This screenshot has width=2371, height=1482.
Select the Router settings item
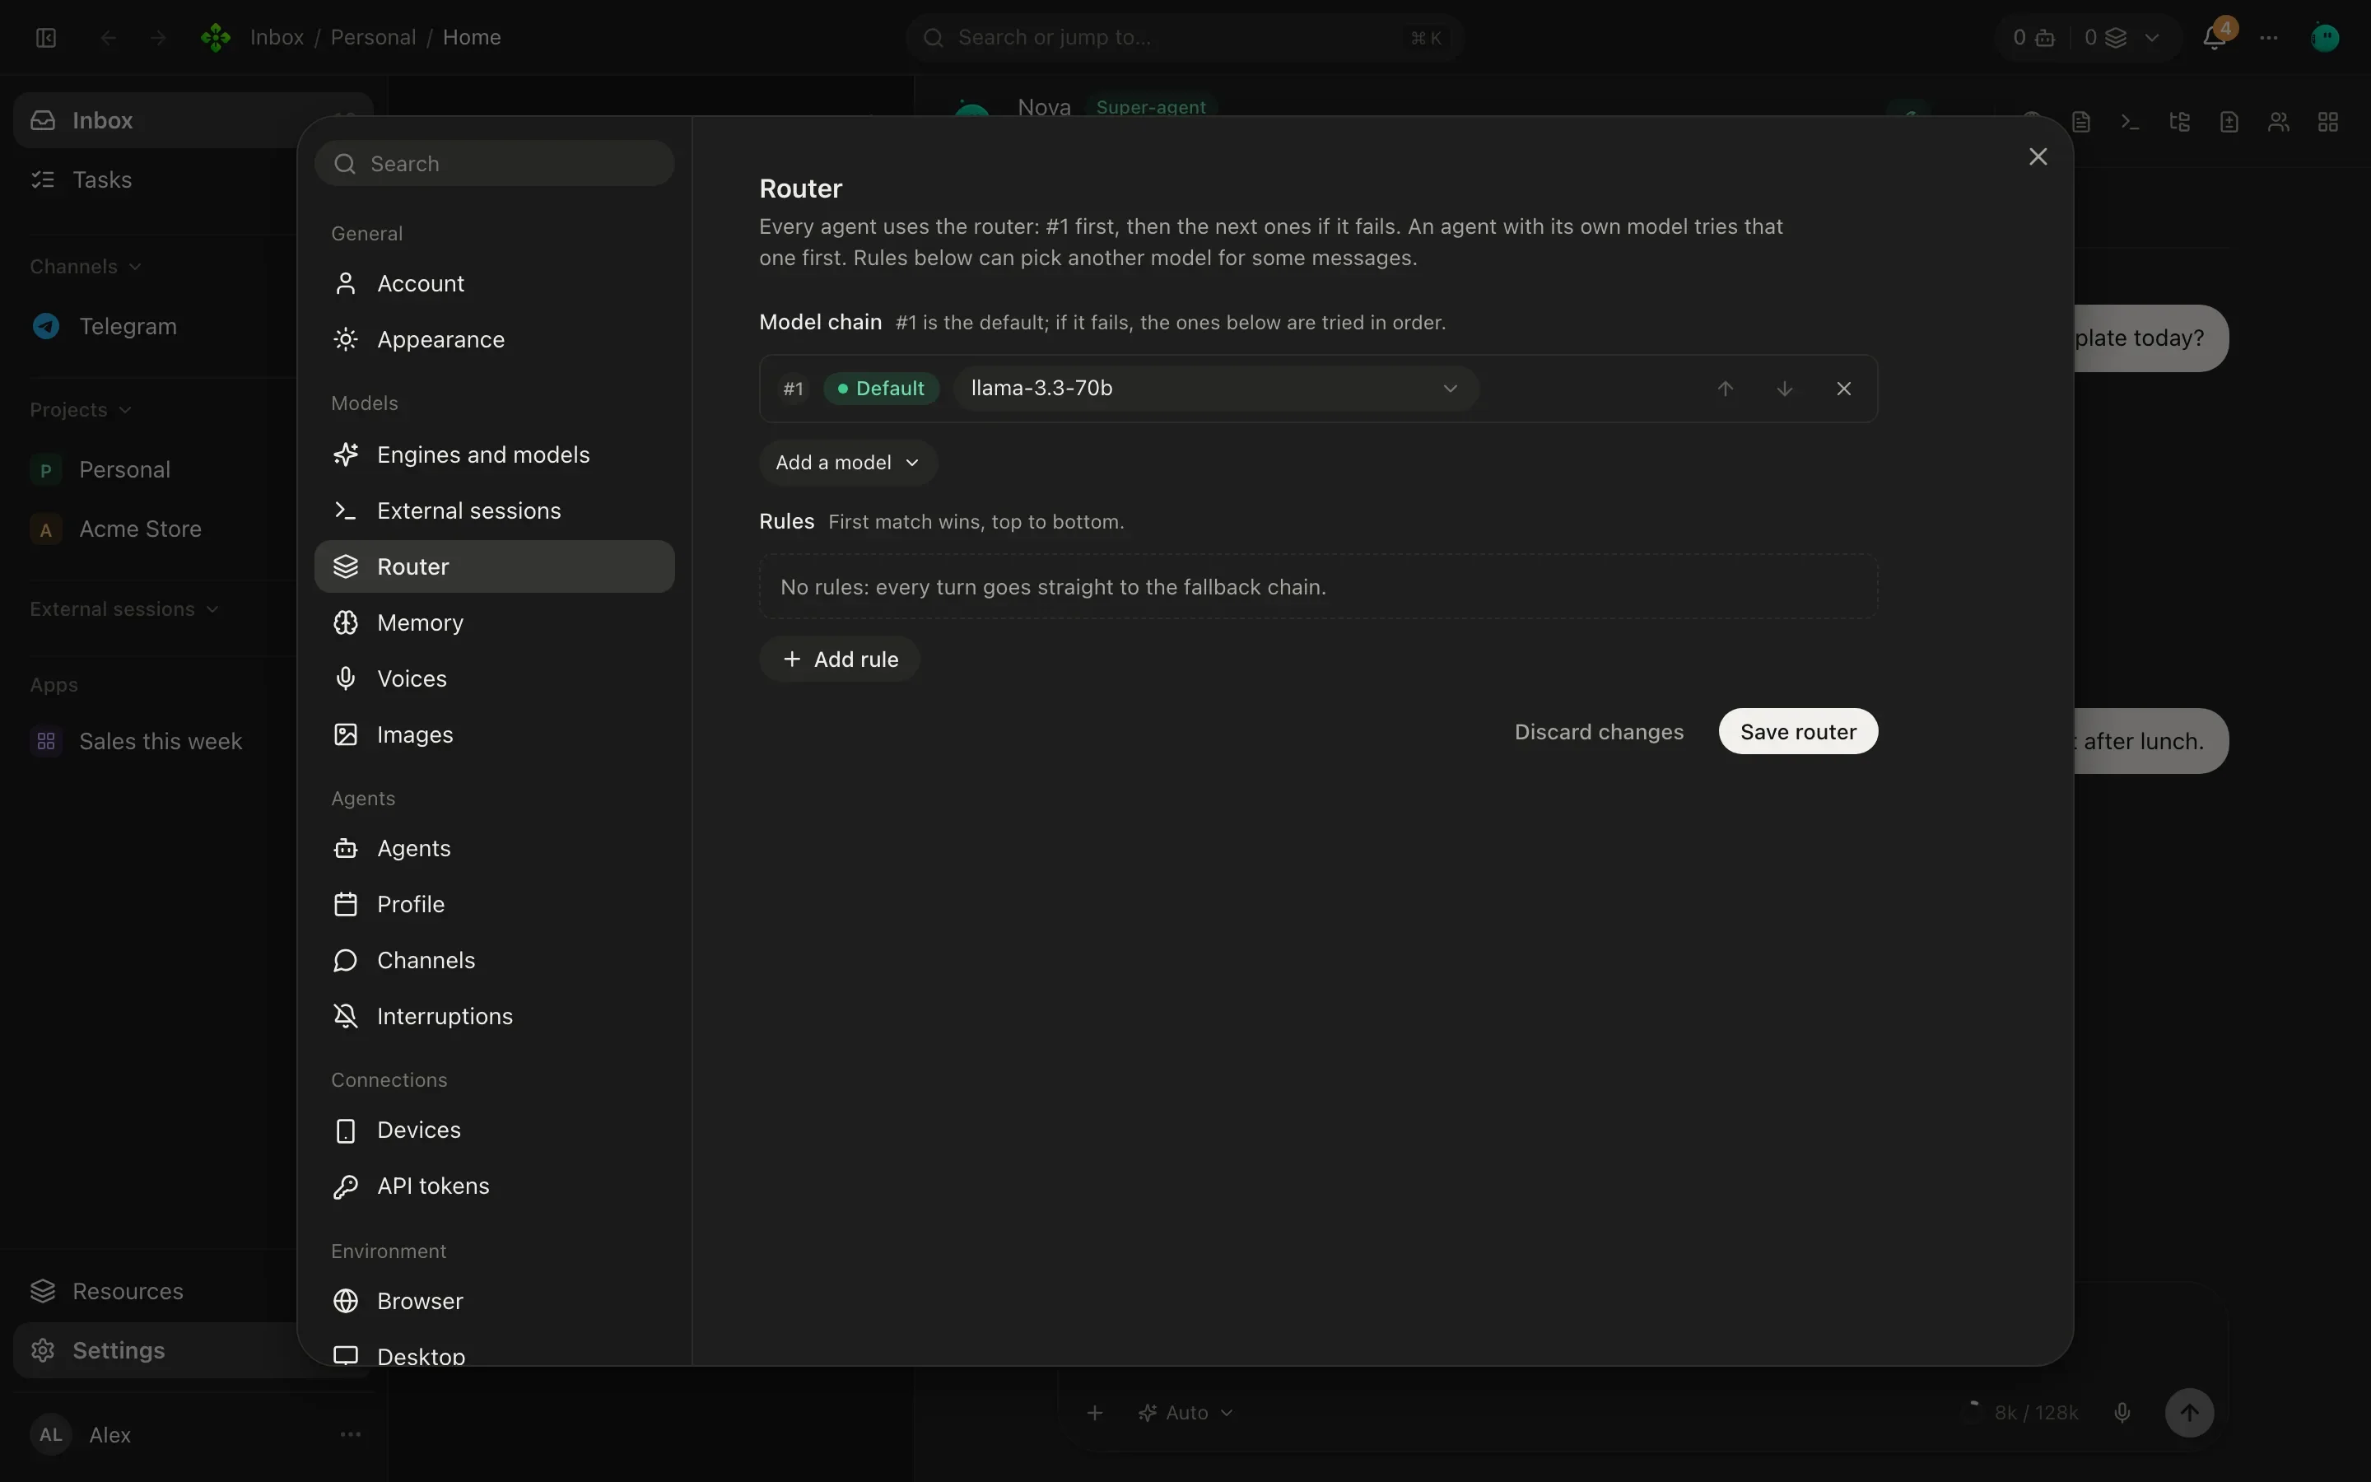tap(494, 566)
